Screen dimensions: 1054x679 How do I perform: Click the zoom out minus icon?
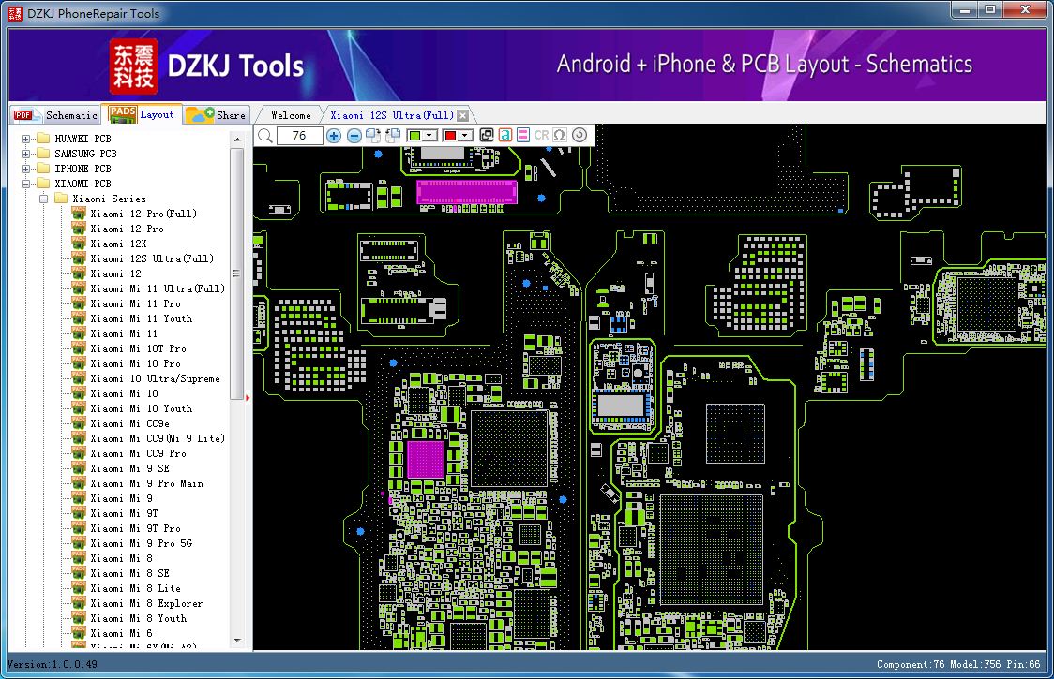(x=354, y=136)
